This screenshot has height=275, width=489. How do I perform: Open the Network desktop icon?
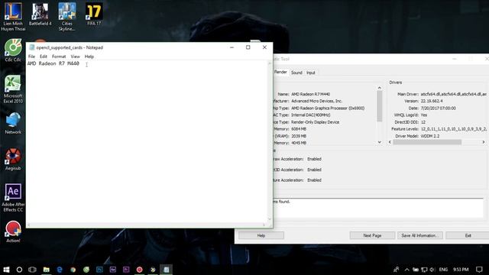[x=13, y=123]
